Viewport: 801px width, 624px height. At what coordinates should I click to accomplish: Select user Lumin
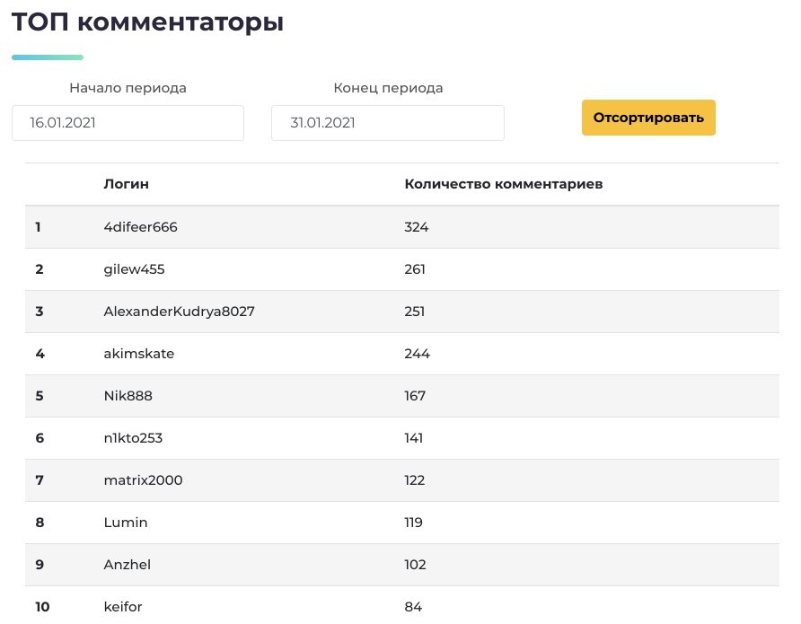126,523
